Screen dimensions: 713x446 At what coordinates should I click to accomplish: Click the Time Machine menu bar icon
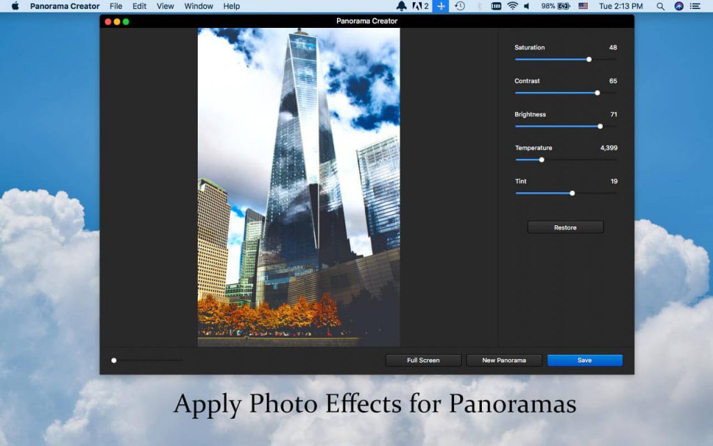click(x=460, y=6)
